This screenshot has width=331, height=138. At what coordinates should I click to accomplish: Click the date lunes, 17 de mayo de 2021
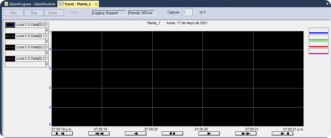point(187,23)
